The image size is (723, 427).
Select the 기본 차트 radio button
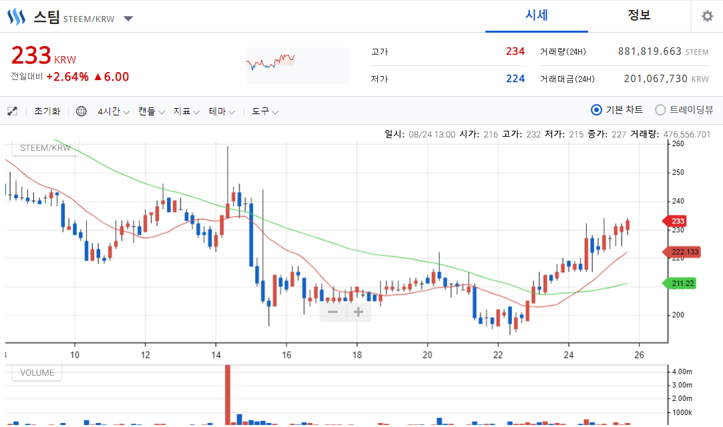(596, 109)
